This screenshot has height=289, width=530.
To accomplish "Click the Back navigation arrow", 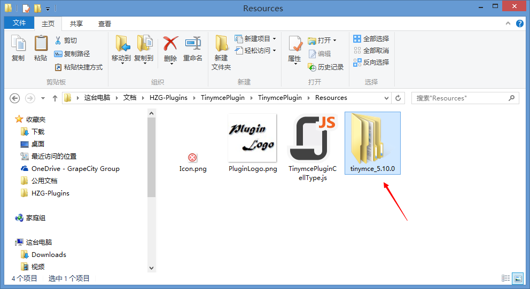I will tap(14, 98).
